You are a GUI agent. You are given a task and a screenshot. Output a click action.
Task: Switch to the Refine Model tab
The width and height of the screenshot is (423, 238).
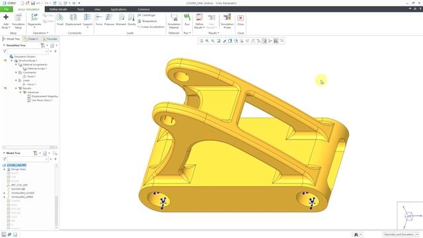click(x=58, y=9)
